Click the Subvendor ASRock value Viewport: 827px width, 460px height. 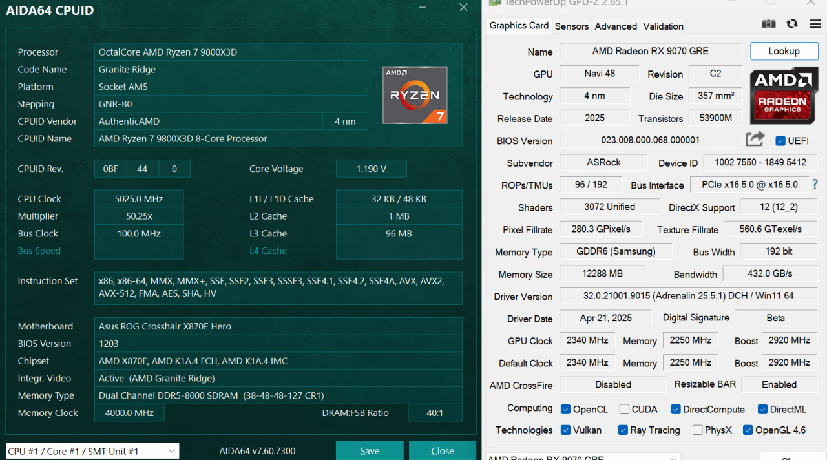[603, 162]
